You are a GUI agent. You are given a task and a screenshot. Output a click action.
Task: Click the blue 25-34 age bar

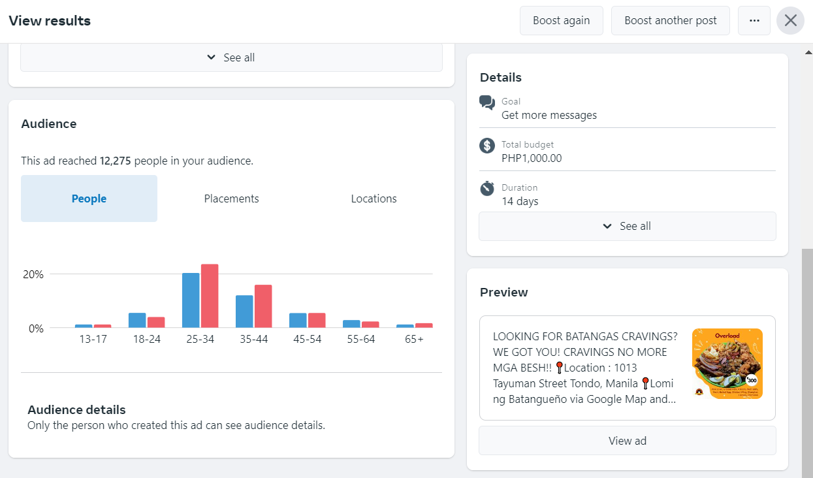click(x=191, y=300)
